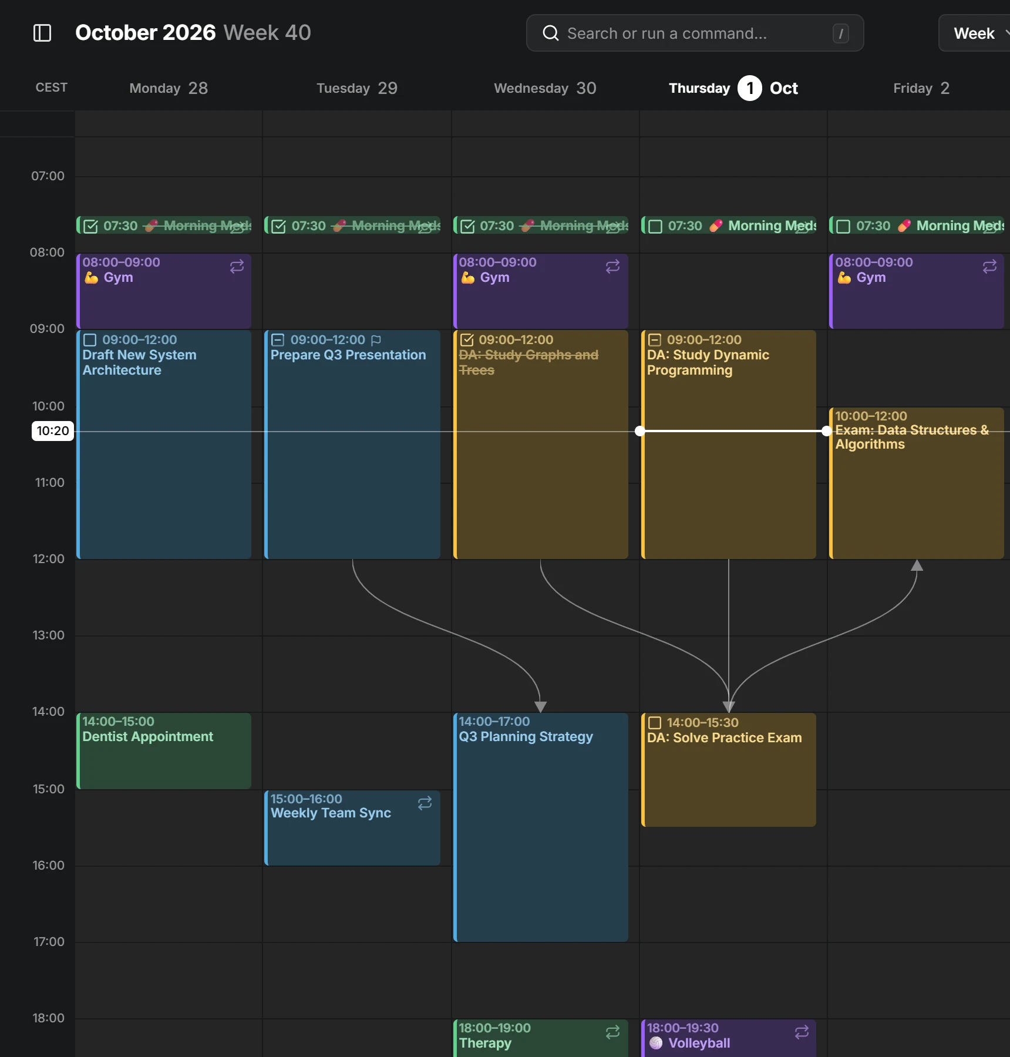Click pill icon on Thursday Morning Meds

[715, 226]
